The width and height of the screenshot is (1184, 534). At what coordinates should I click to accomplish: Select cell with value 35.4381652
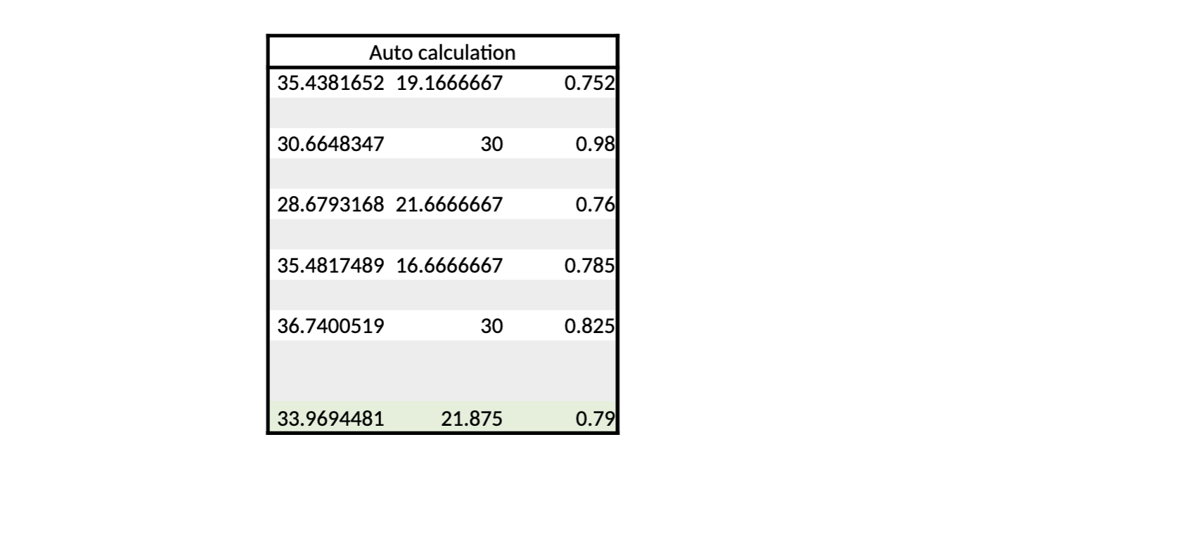330,83
